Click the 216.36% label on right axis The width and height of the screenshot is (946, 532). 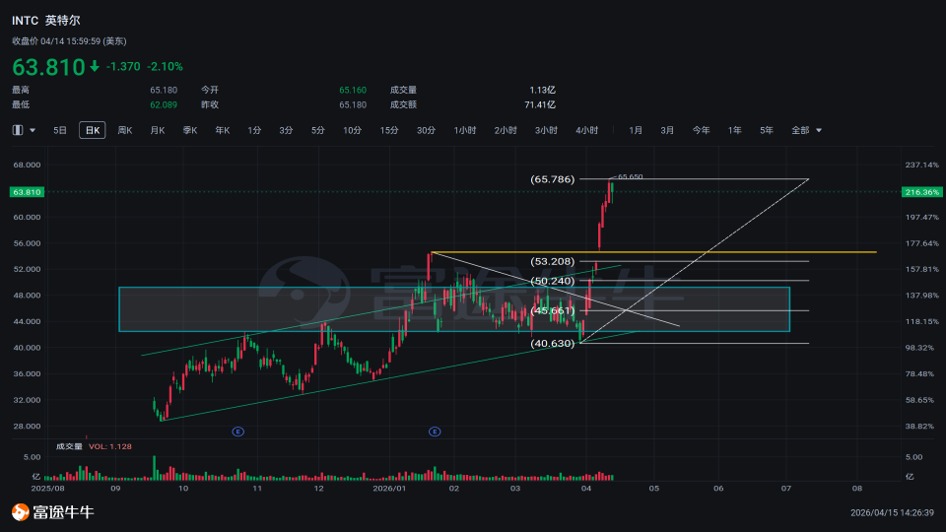point(922,192)
